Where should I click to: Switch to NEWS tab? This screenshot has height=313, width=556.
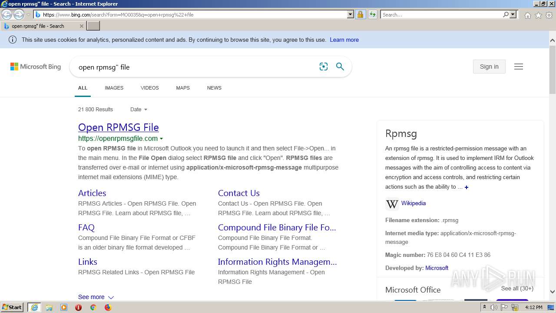pos(214,88)
